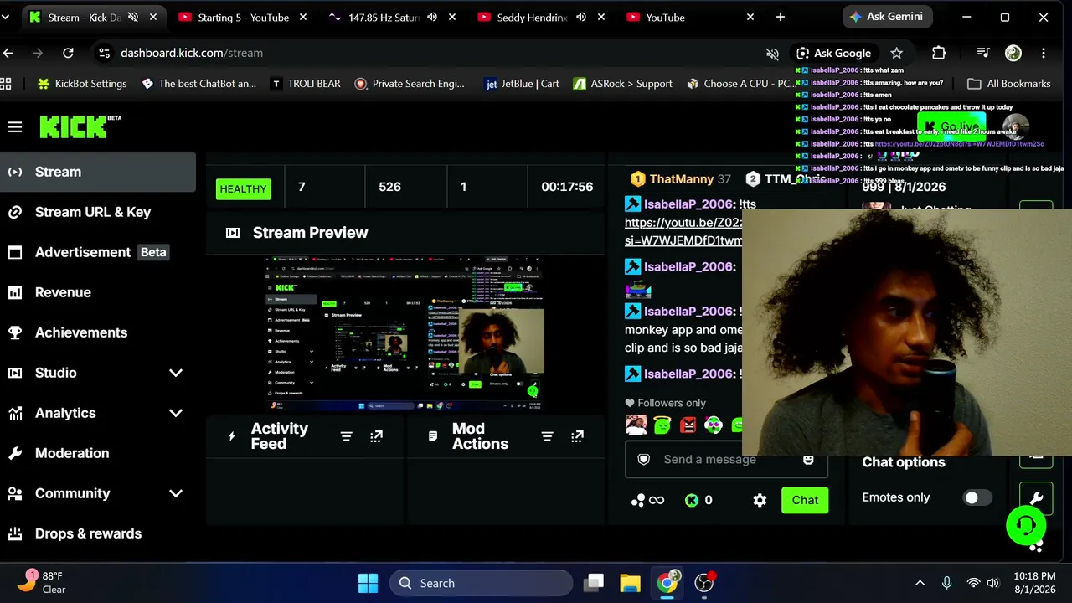
Task: Click the 00:17:56 stream uptime
Action: 567,187
